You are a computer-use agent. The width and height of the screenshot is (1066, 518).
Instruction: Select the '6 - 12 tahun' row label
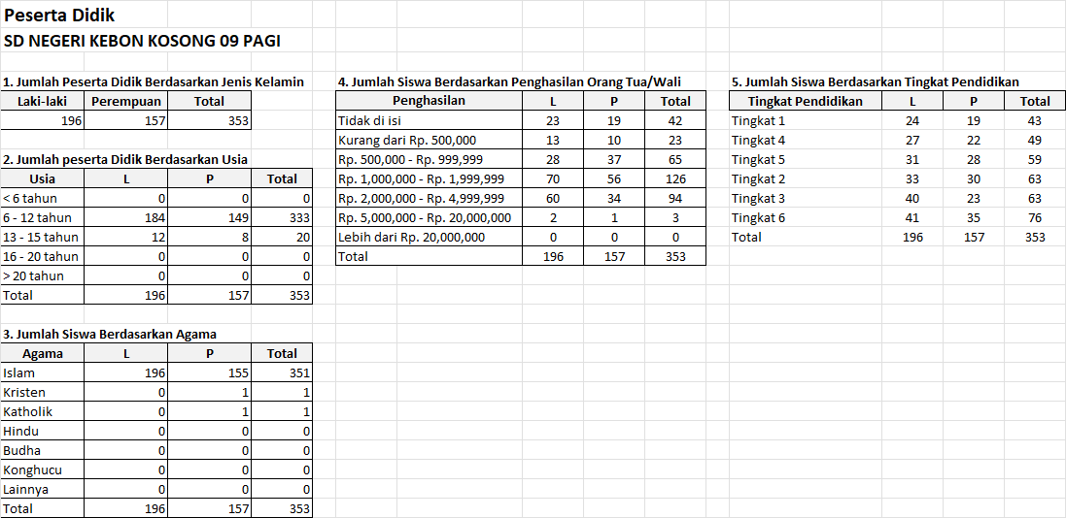point(42,218)
